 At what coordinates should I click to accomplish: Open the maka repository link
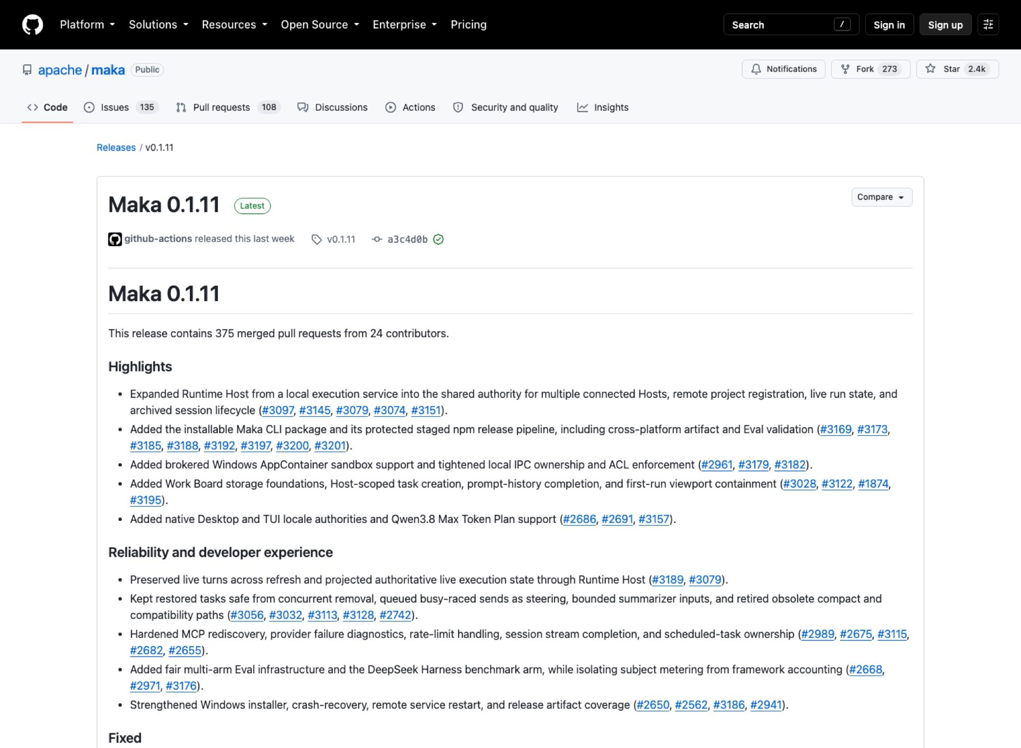coord(108,70)
